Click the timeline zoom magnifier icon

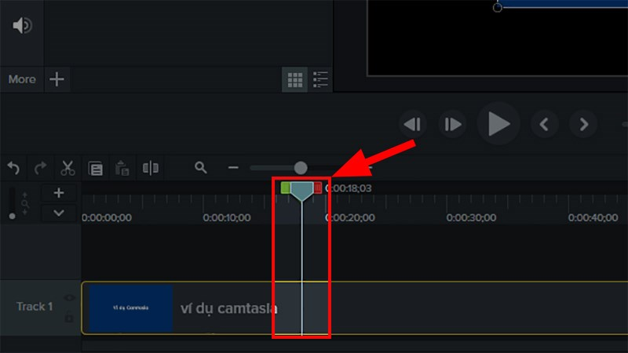click(201, 167)
